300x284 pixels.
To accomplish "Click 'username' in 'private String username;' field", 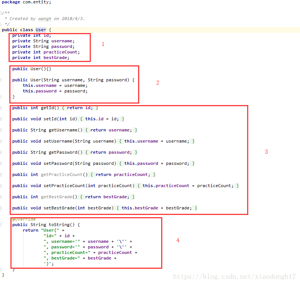I will (62, 41).
